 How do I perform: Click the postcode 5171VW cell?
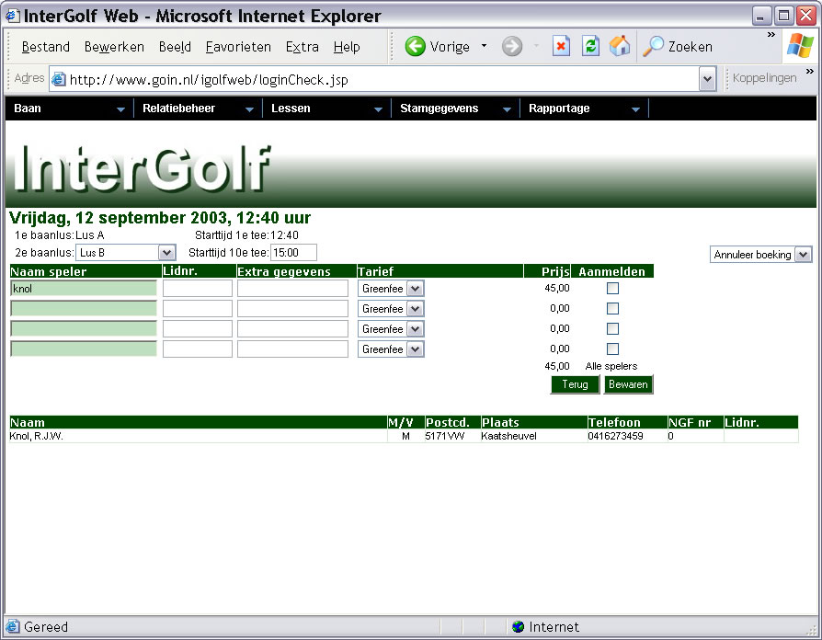pyautogui.click(x=444, y=436)
